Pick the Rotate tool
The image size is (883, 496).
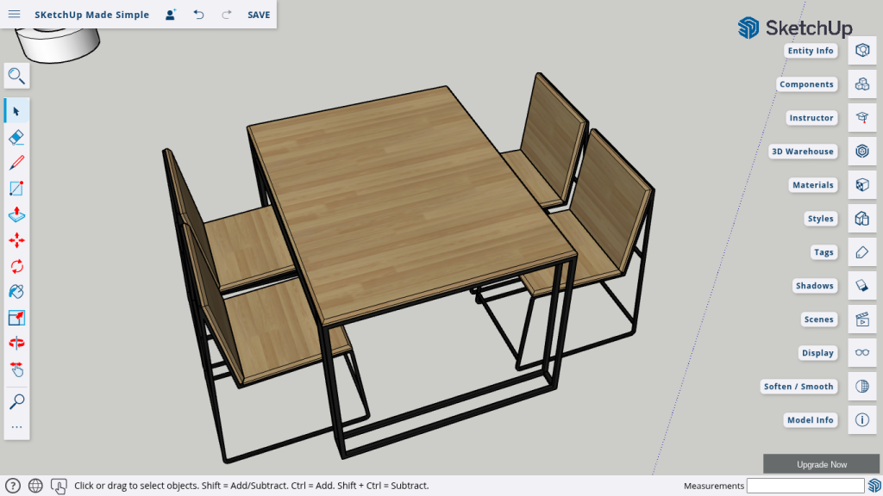coord(16,266)
